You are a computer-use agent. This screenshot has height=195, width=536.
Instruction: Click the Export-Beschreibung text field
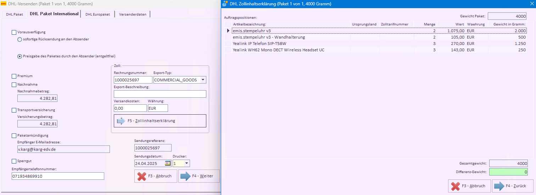tap(160, 94)
